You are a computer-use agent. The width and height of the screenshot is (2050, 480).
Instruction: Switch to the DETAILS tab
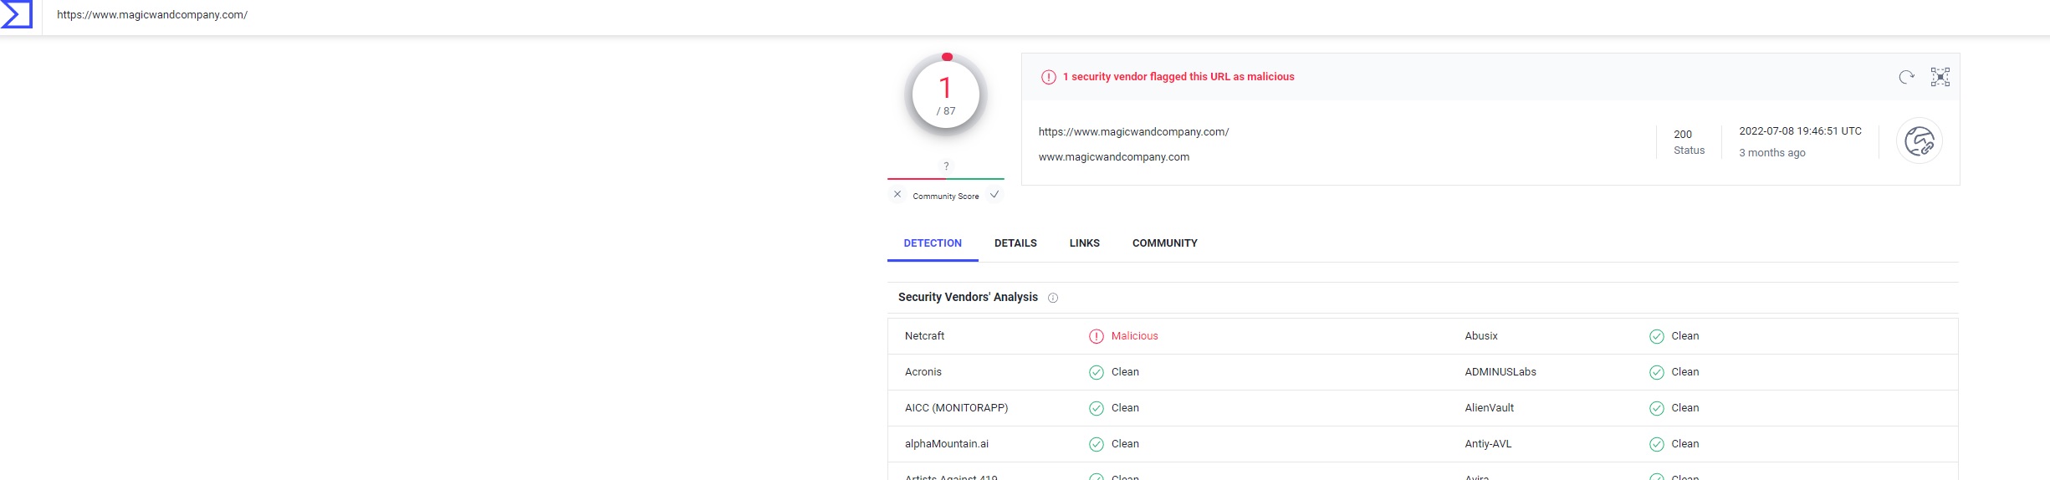(1015, 243)
